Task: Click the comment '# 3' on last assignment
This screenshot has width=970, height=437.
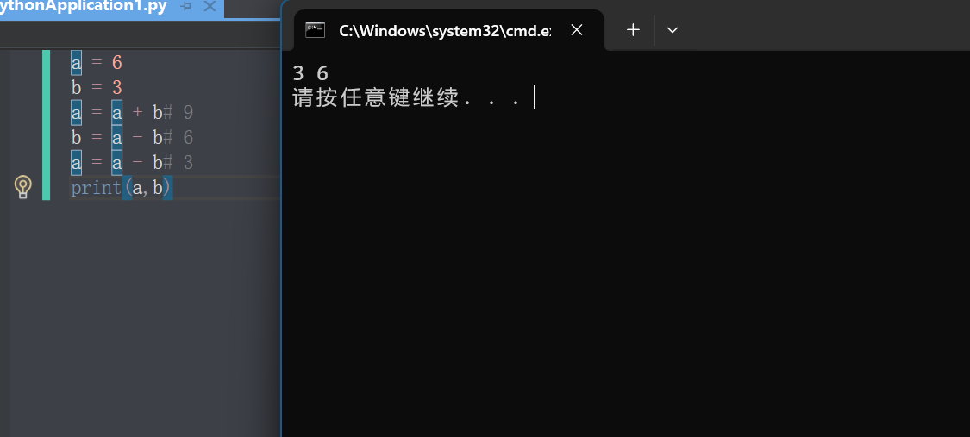Action: pos(178,163)
